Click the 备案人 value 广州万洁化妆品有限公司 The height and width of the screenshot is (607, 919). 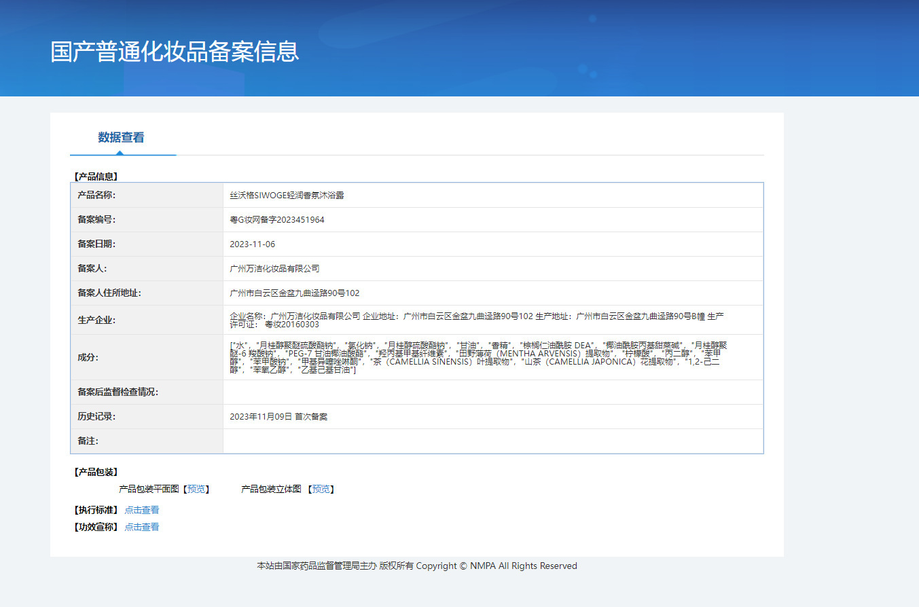(x=274, y=269)
